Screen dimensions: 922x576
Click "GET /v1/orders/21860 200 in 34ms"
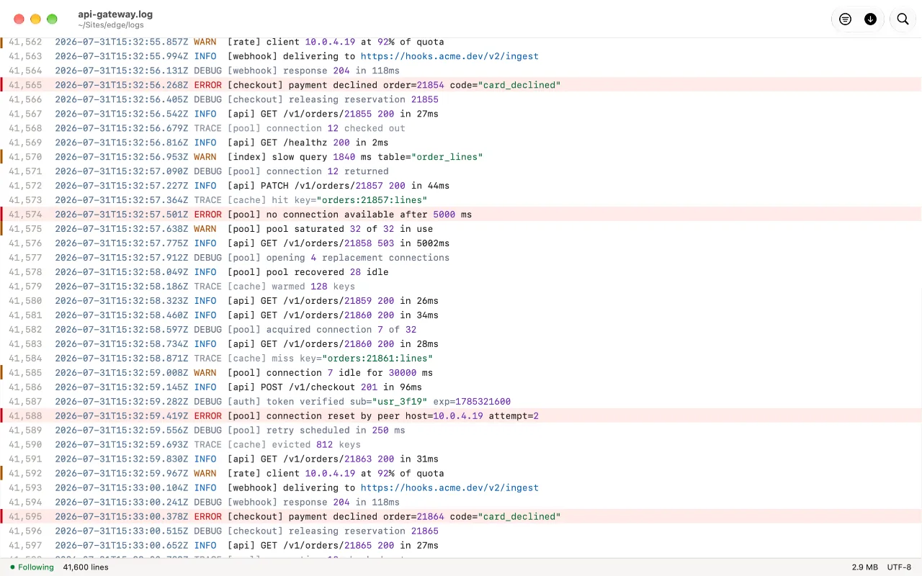349,315
